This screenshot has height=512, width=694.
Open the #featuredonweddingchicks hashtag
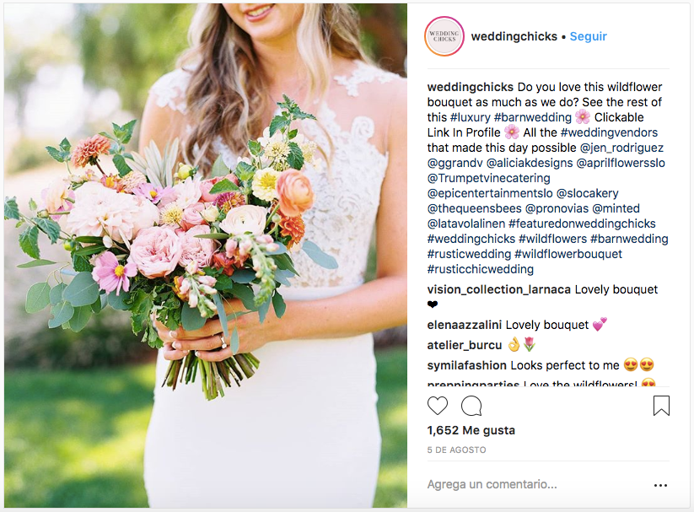(582, 224)
